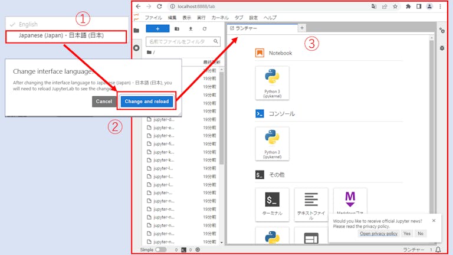
Task: Bookmark page with star icon
Action: [x=395, y=6]
